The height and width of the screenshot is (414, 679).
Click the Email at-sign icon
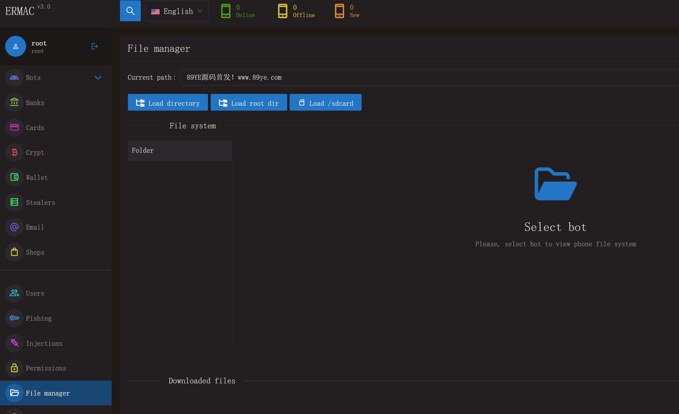pos(14,227)
